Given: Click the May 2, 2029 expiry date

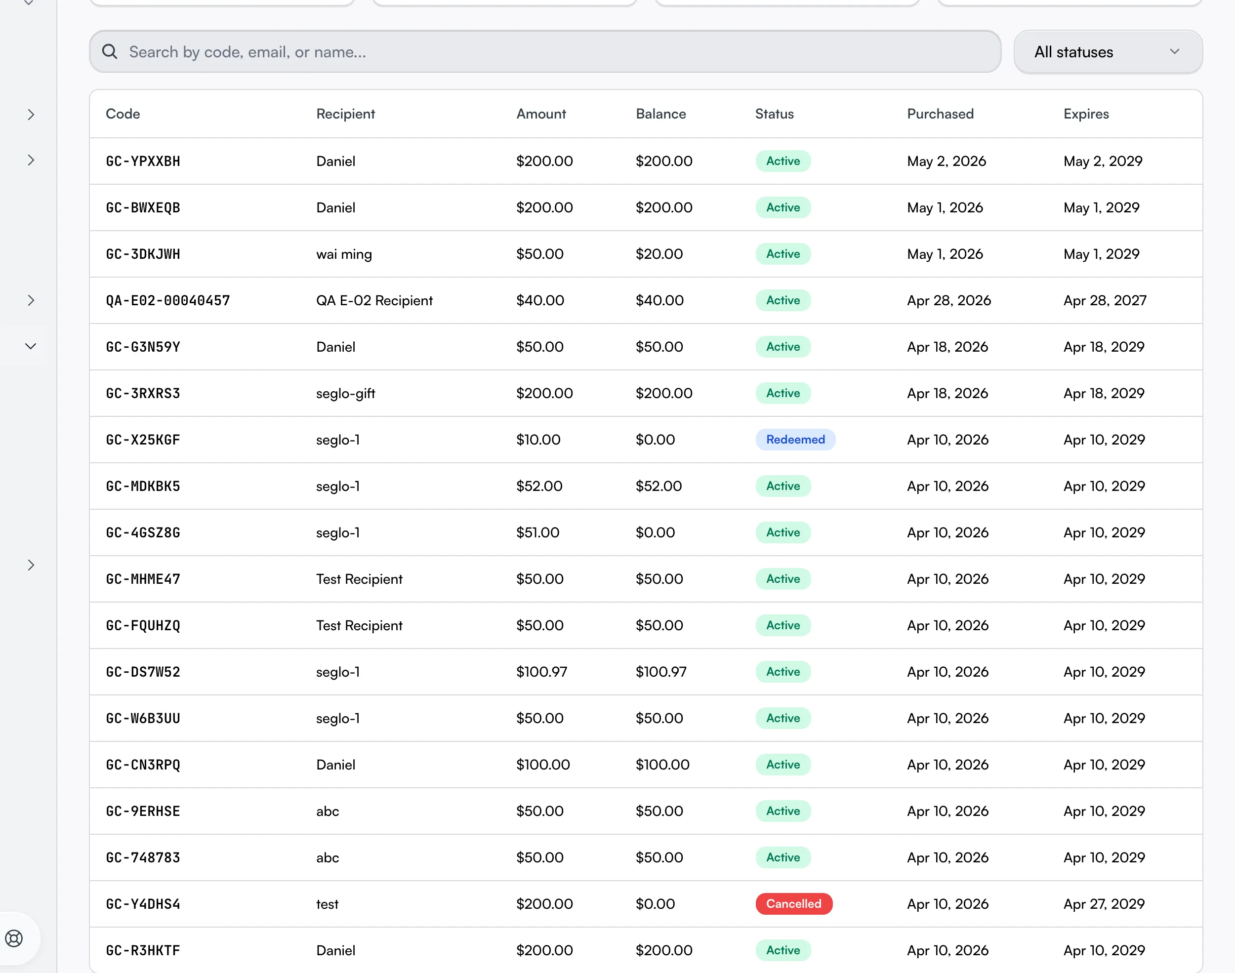Looking at the screenshot, I should click(1103, 161).
